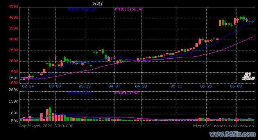This screenshot has width=258, height=140.
Task: Select the 150K volume axis label
Action: tap(14, 101)
